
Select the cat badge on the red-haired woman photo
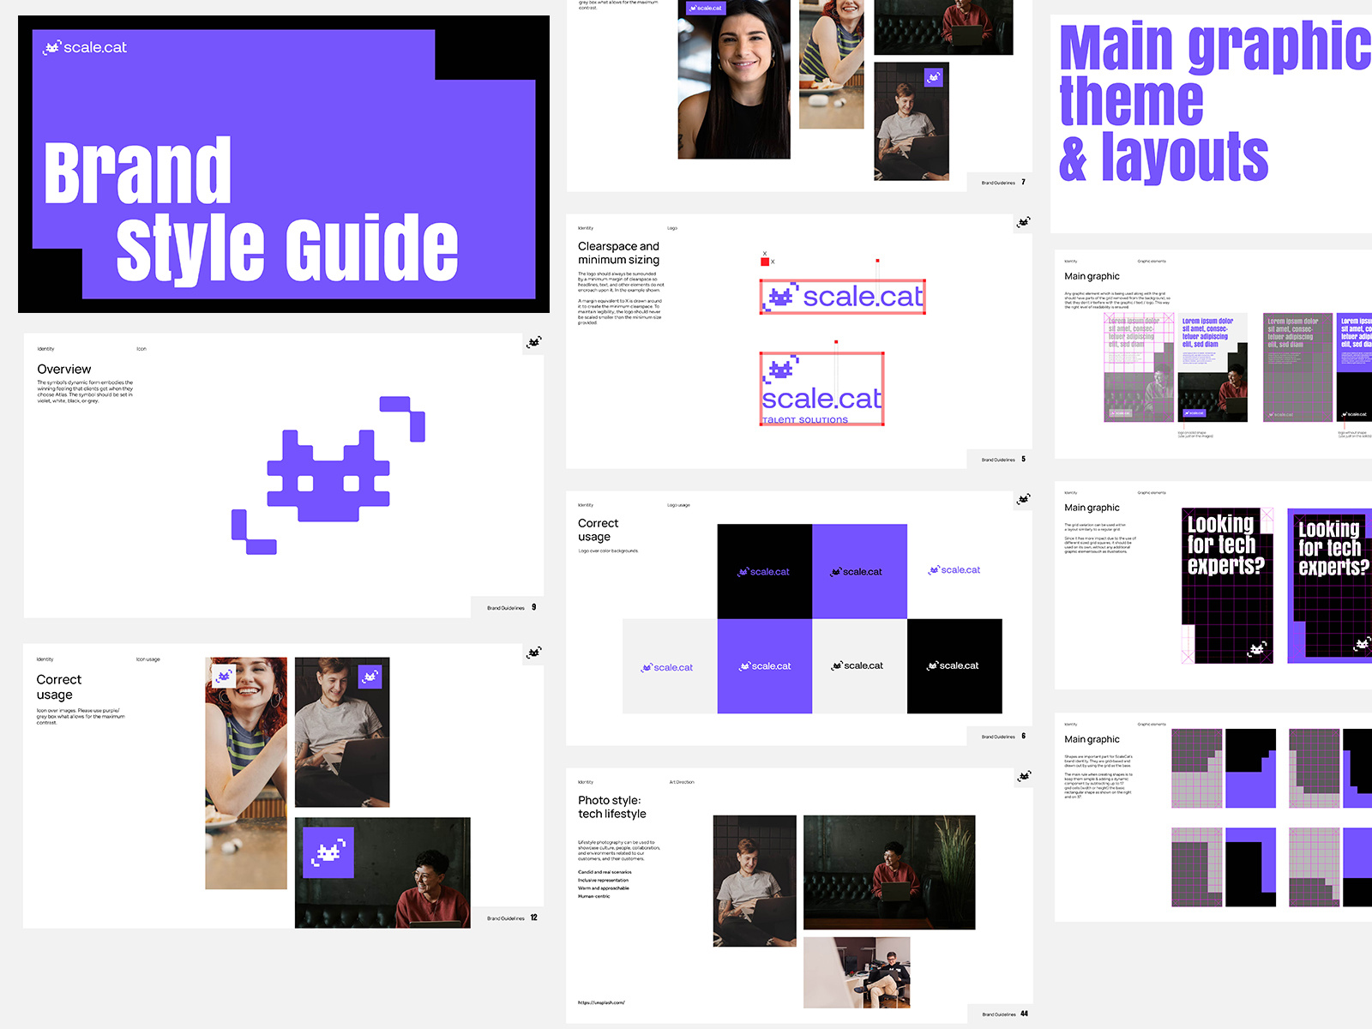(224, 677)
